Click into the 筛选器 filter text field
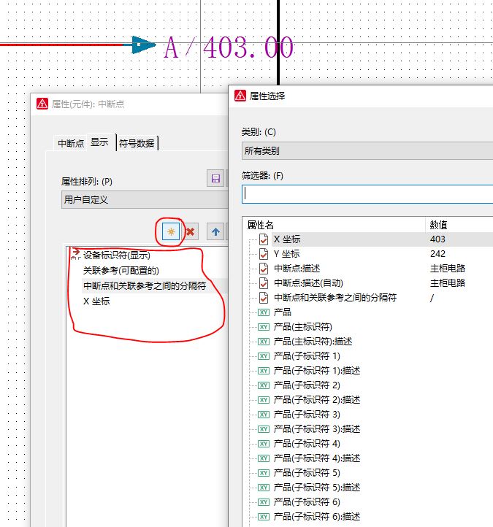This screenshot has width=493, height=527. pyautogui.click(x=367, y=194)
